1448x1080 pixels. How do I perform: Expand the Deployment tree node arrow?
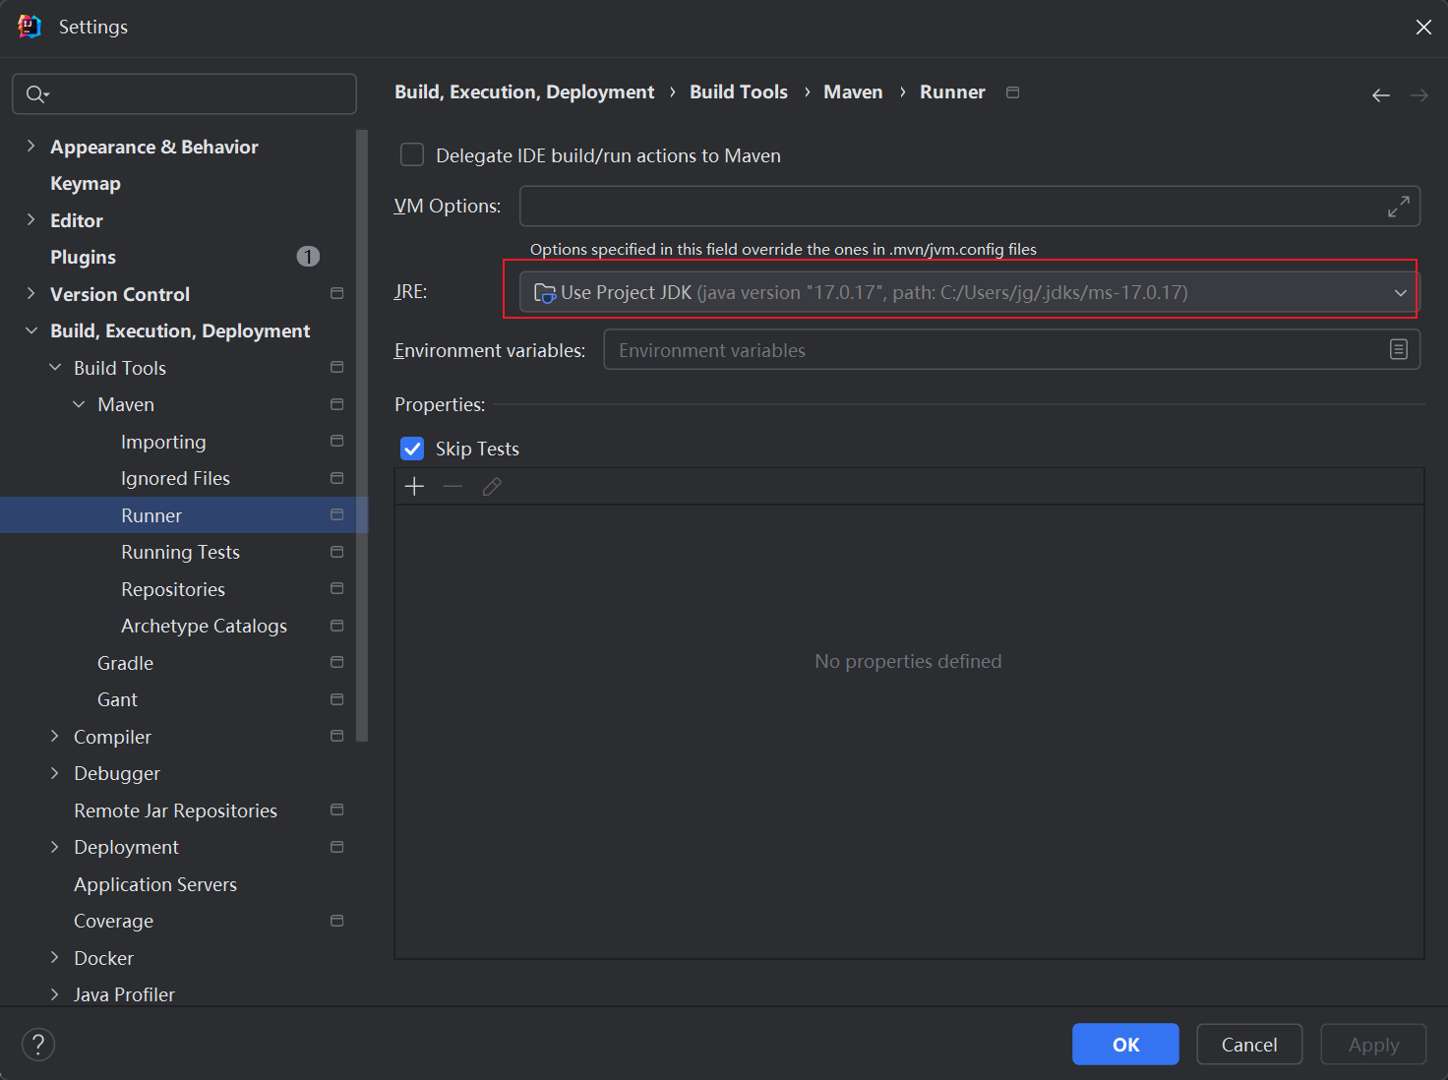coord(54,847)
